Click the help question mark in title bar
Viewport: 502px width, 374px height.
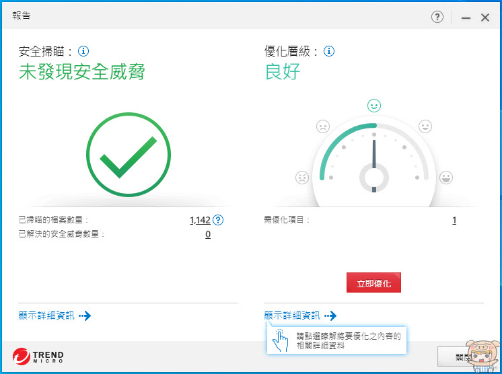coord(437,17)
